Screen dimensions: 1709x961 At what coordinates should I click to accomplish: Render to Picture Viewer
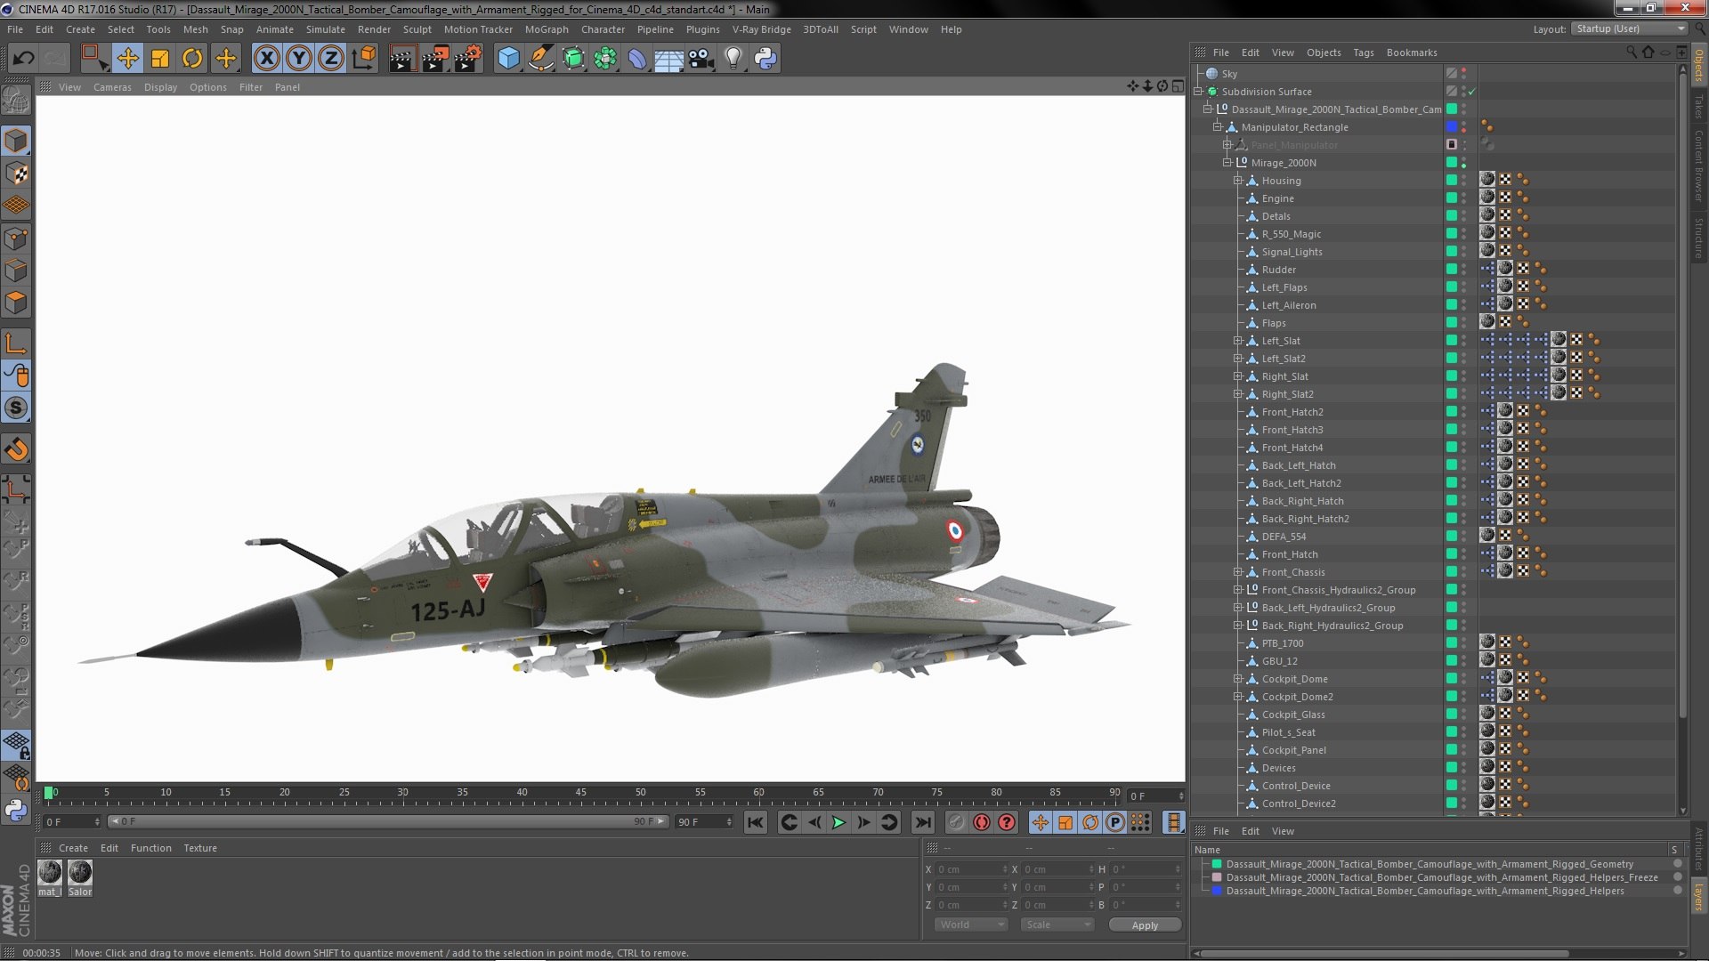coord(435,59)
